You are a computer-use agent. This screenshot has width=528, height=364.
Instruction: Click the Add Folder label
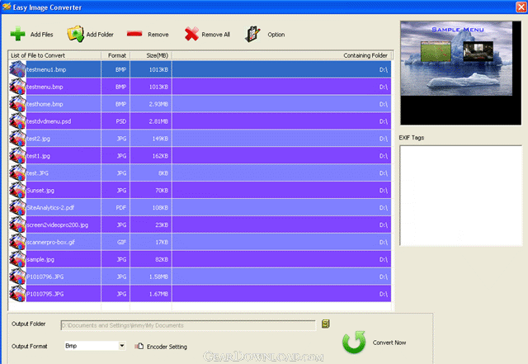(x=100, y=35)
